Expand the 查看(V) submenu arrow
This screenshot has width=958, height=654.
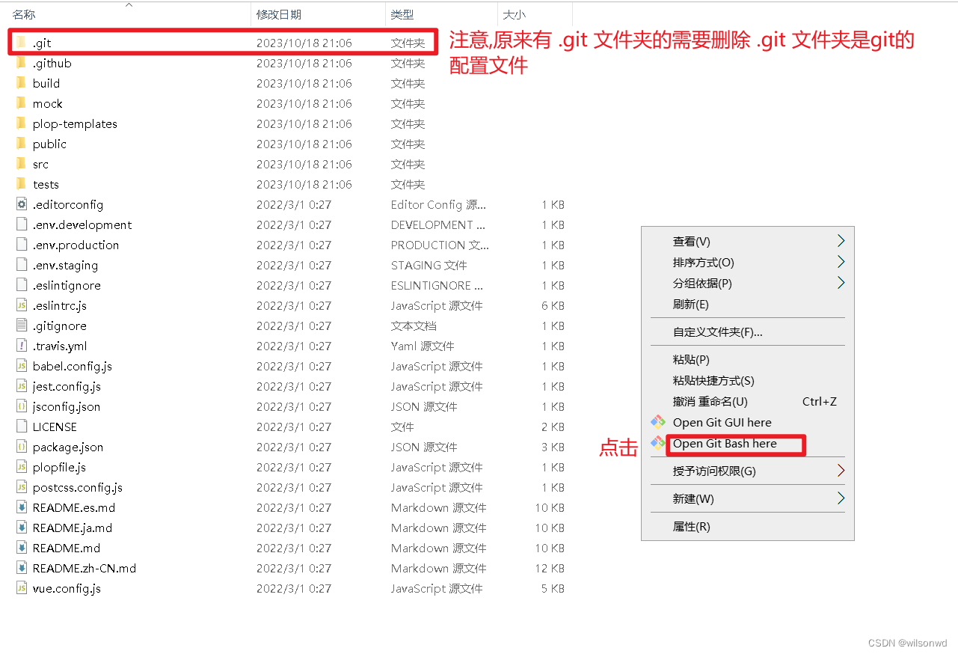(x=841, y=241)
